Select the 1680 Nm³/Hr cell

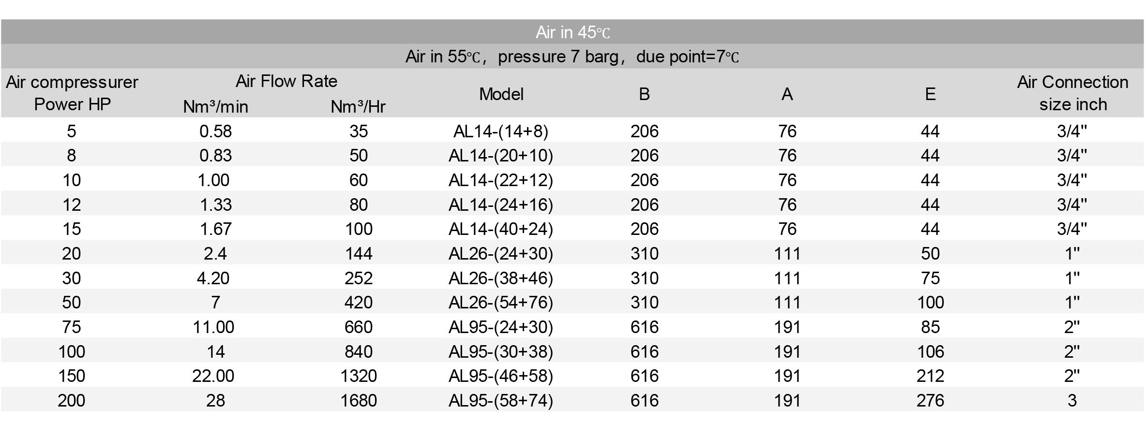click(x=358, y=400)
